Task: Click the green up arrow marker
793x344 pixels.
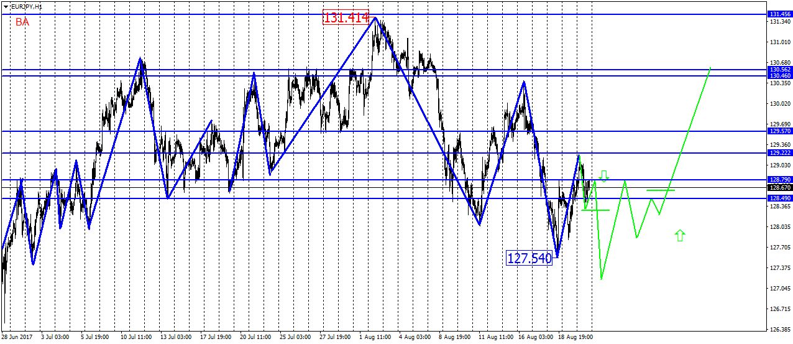Action: [680, 235]
